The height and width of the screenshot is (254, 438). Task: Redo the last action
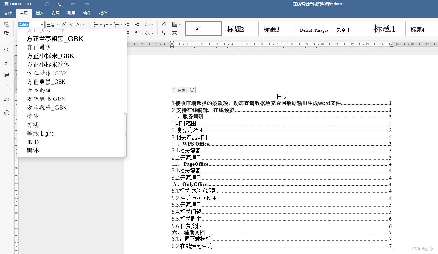(87, 4)
